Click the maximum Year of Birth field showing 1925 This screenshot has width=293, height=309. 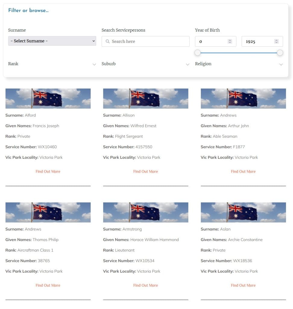tap(262, 41)
